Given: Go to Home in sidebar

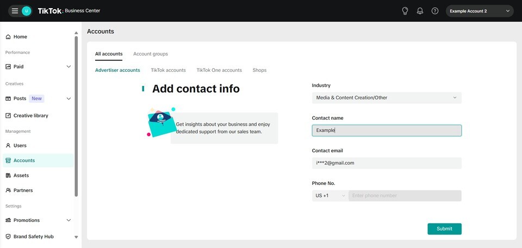Looking at the screenshot, I should pos(20,37).
